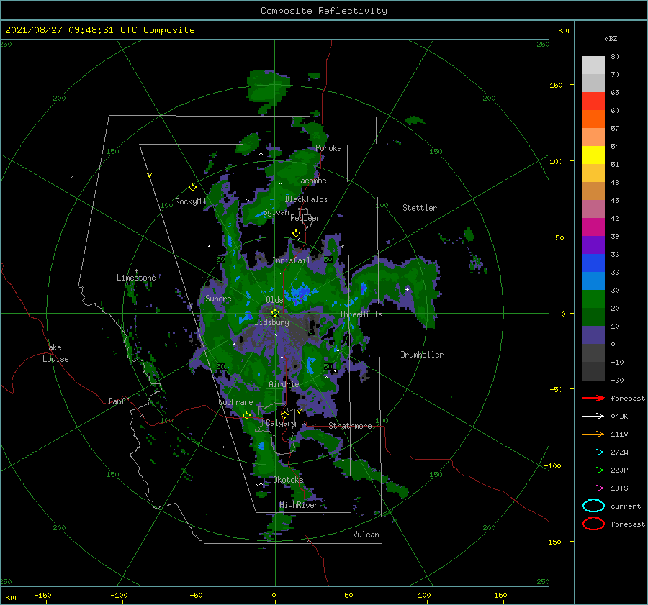Click the 18TS legend label
Viewport: 648px width, 605px height.
tap(619, 488)
